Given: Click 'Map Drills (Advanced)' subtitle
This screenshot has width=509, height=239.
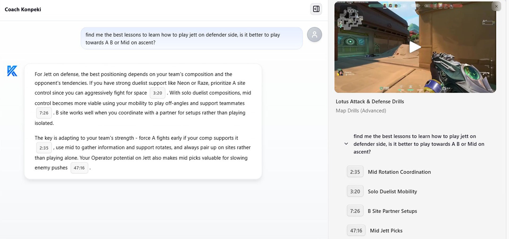Looking at the screenshot, I should (361, 111).
